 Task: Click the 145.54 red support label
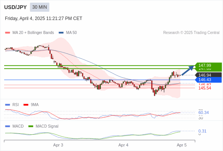pos(205,88)
